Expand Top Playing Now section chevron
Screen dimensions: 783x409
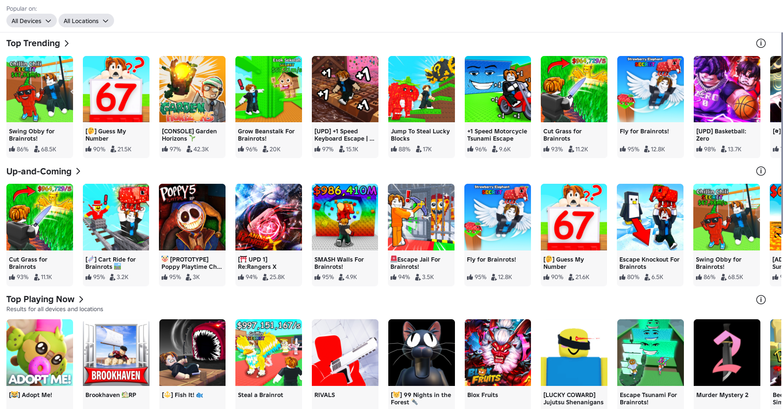(x=81, y=299)
